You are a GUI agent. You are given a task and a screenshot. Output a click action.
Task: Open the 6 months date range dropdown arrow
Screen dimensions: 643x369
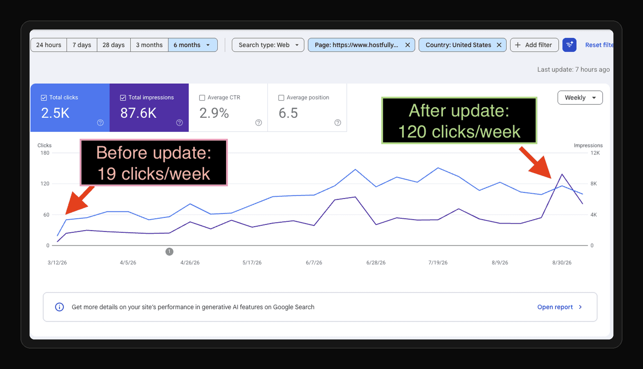pyautogui.click(x=208, y=45)
